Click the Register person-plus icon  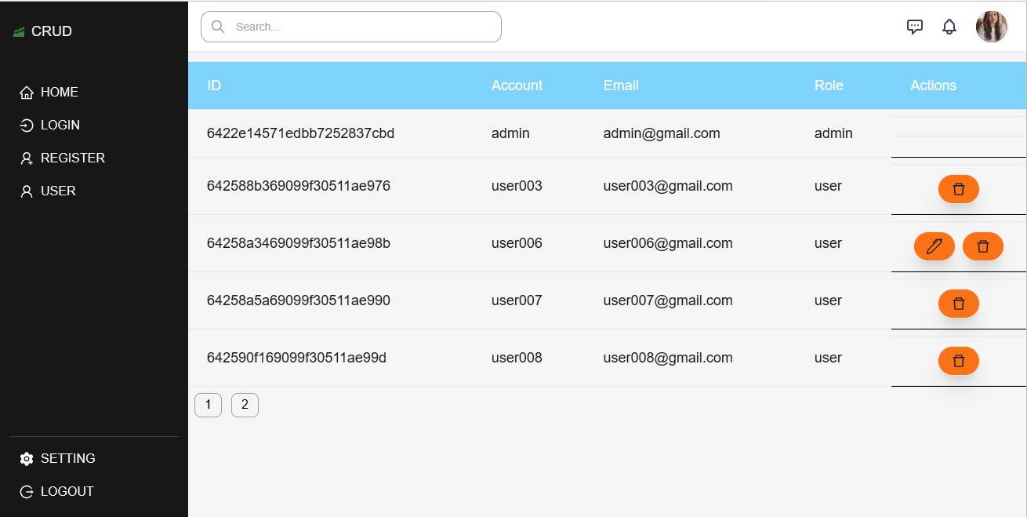click(x=27, y=158)
